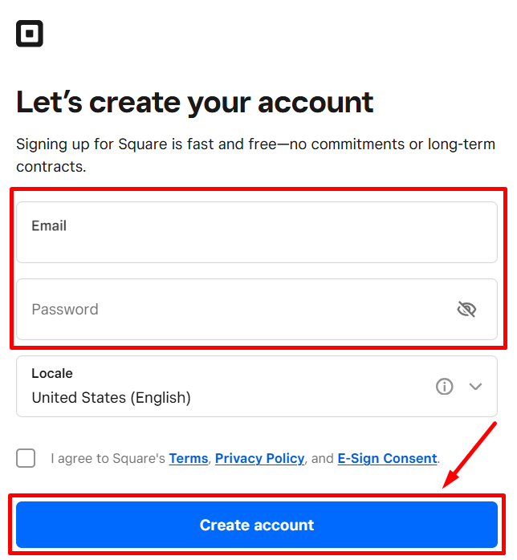This screenshot has height=560, width=517.
Task: Expand the Locale chevron arrow
Action: (475, 387)
